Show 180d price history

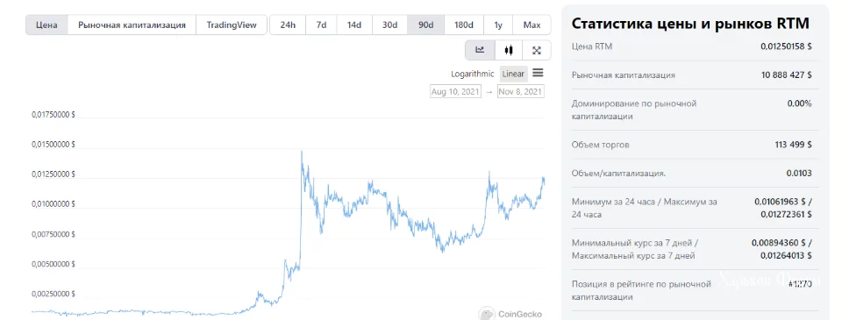point(464,25)
